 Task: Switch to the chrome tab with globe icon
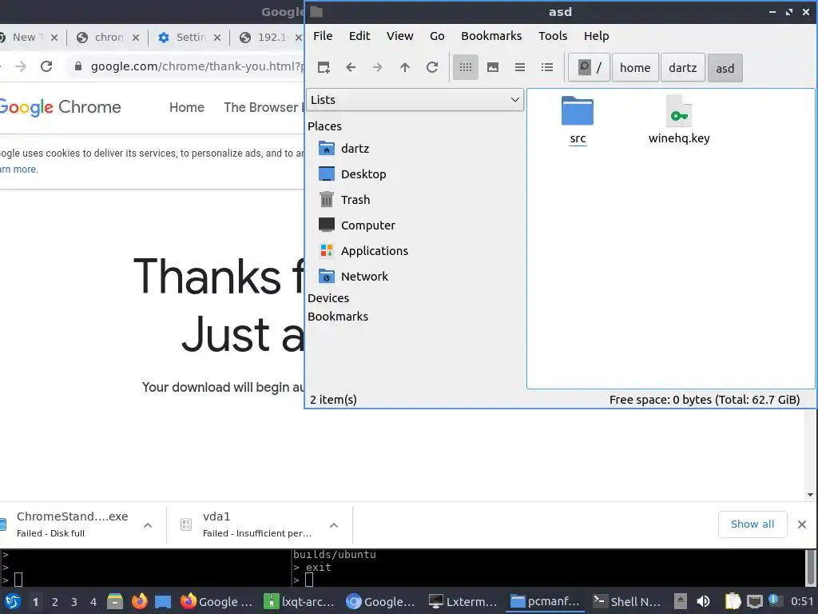(x=109, y=37)
